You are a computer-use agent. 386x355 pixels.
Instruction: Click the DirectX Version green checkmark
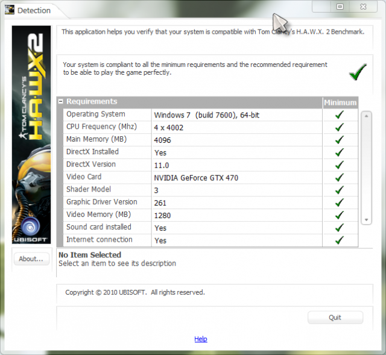click(x=340, y=165)
